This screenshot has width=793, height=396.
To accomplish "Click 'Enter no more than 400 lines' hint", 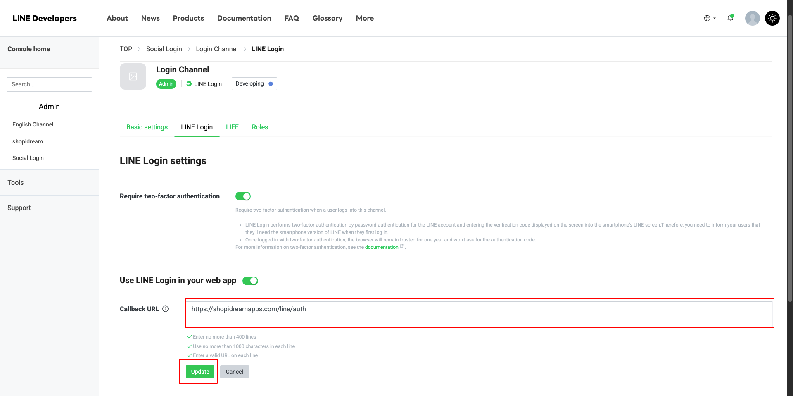I will (x=224, y=337).
